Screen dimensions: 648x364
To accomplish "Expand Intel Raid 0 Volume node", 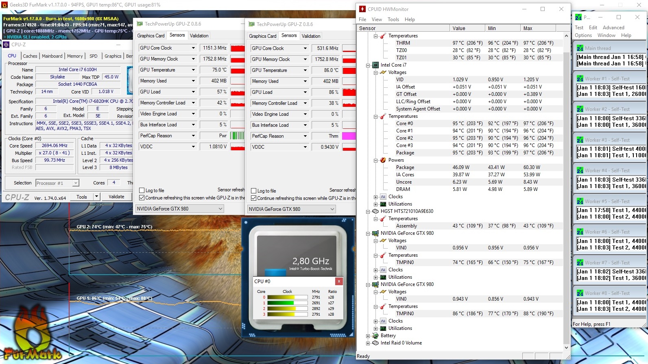I will click(368, 343).
